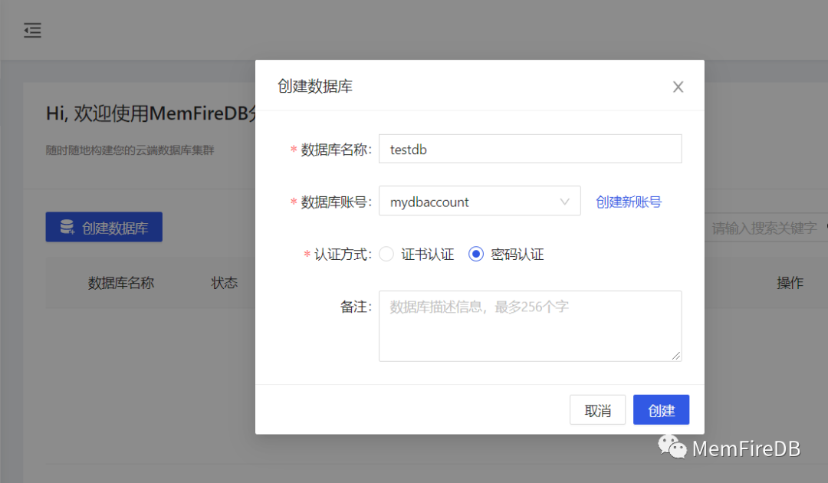Click the 创建新账号 link
The width and height of the screenshot is (828, 483).
(629, 202)
